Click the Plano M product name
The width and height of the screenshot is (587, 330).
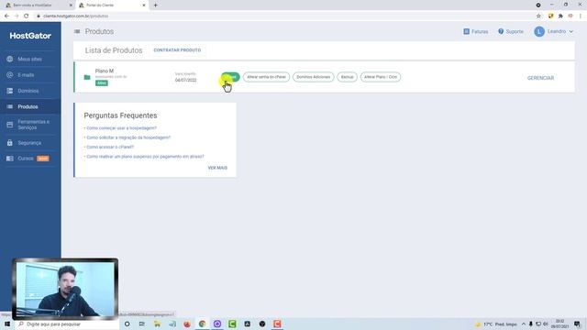point(105,71)
